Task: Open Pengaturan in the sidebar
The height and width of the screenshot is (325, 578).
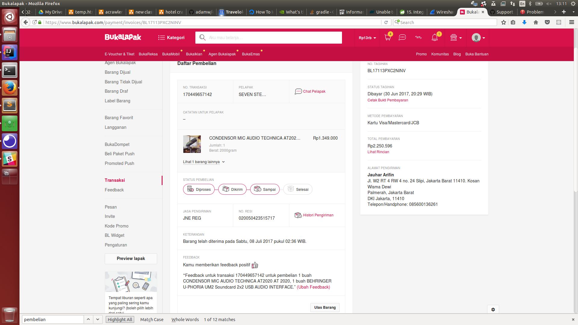Action: click(x=116, y=245)
